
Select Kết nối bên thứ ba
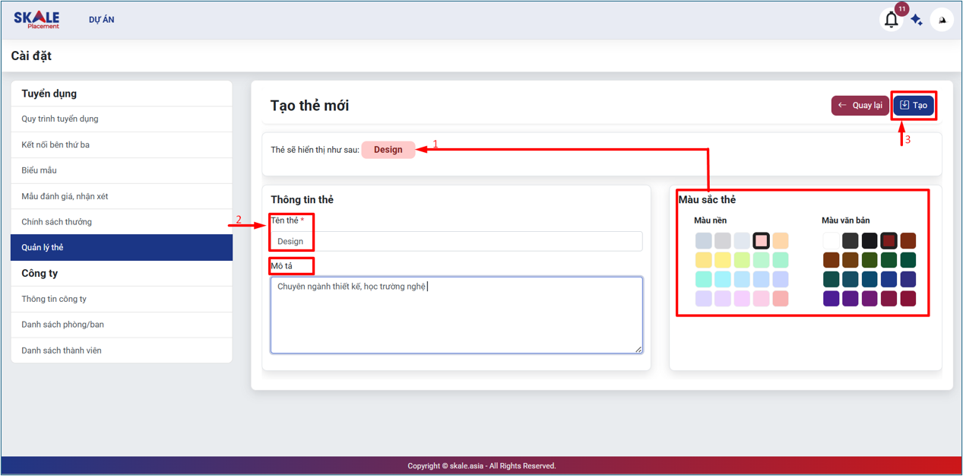pyautogui.click(x=55, y=144)
